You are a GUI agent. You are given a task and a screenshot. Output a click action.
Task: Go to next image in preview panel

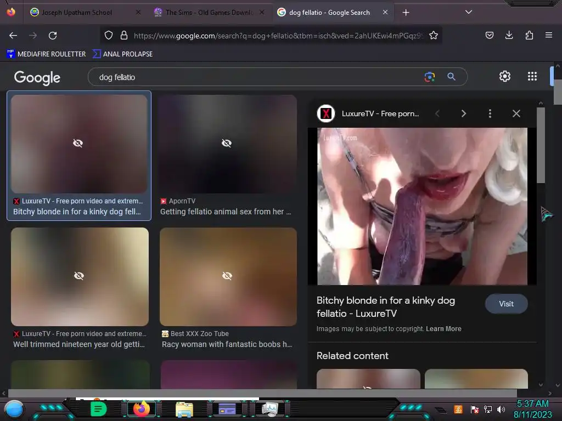point(464,113)
